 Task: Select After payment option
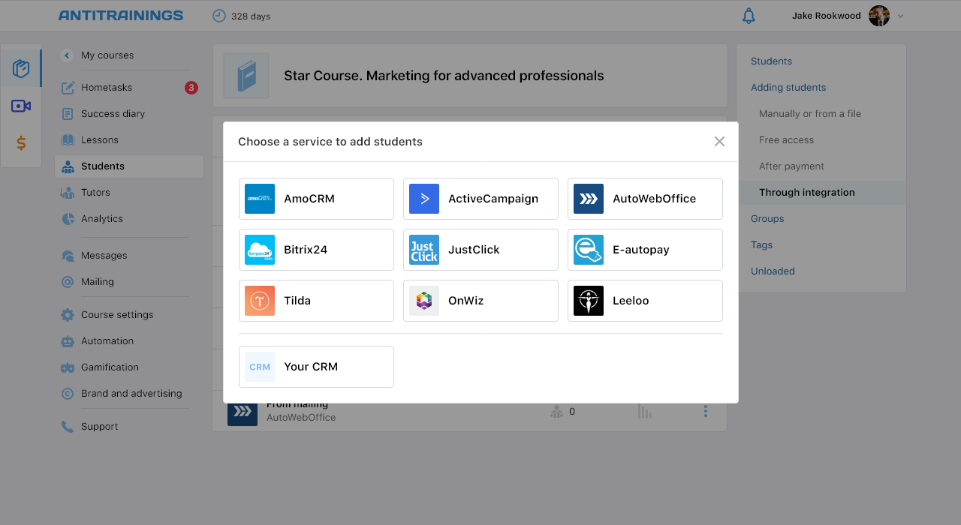coord(791,166)
